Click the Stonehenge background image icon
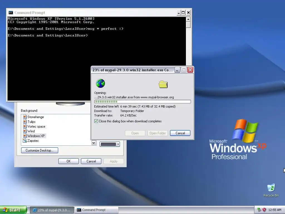Screen dimensions: 285x214 pos(25,117)
